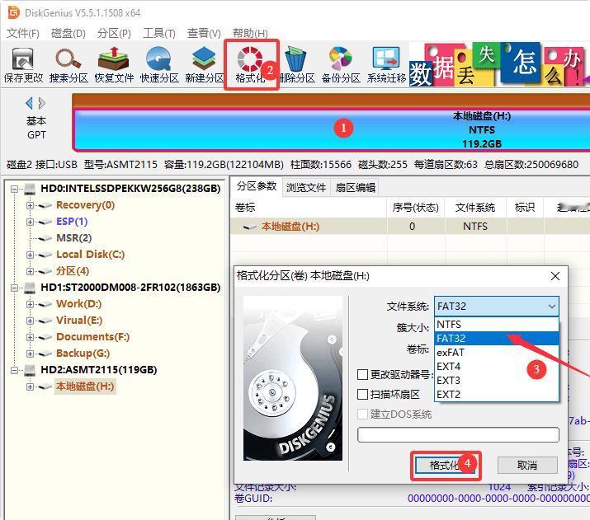This screenshot has width=590, height=520.
Task: Open the 分区(P) menu
Action: coord(114,34)
